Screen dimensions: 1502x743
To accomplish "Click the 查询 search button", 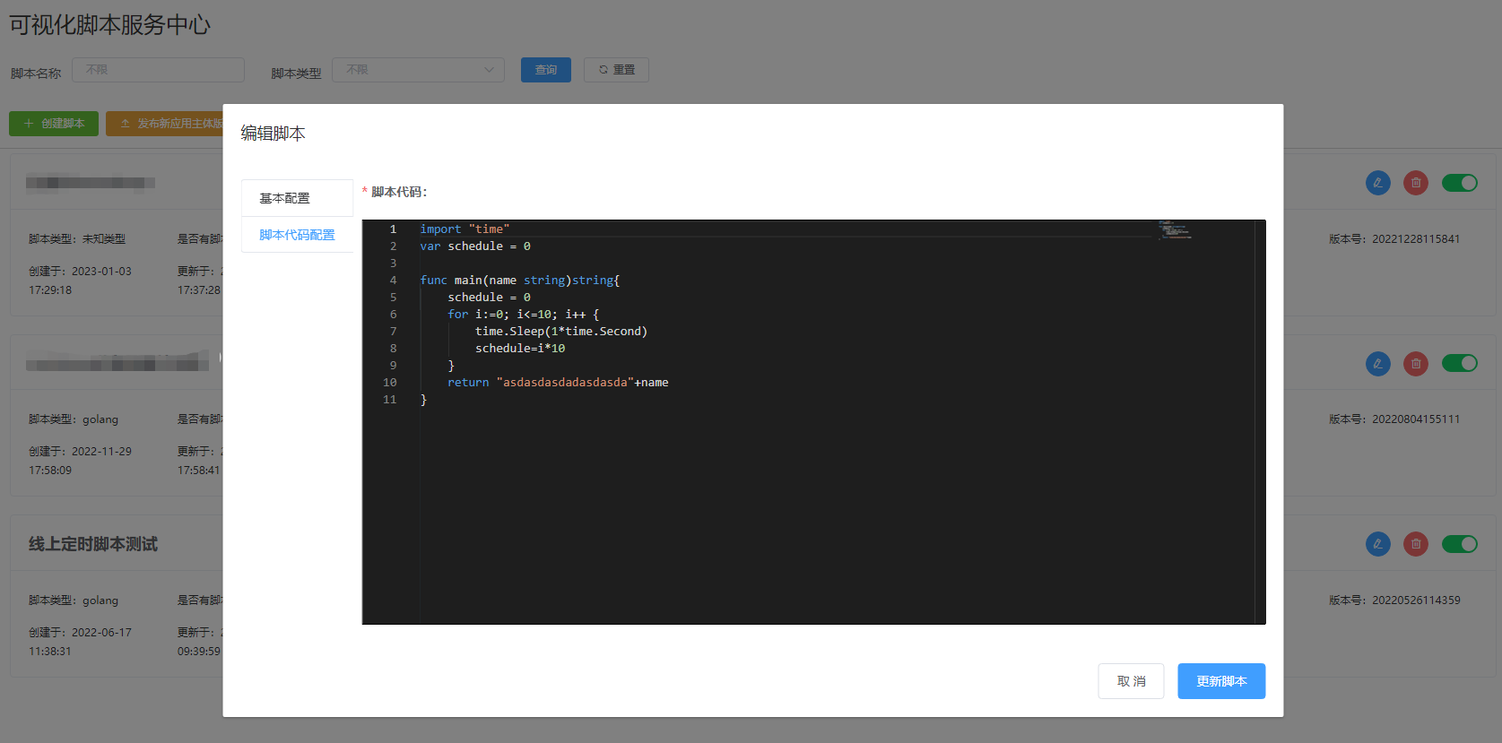I will point(545,70).
